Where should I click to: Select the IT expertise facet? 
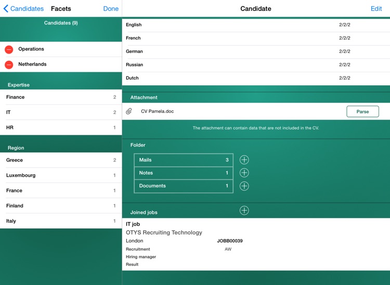(61, 112)
